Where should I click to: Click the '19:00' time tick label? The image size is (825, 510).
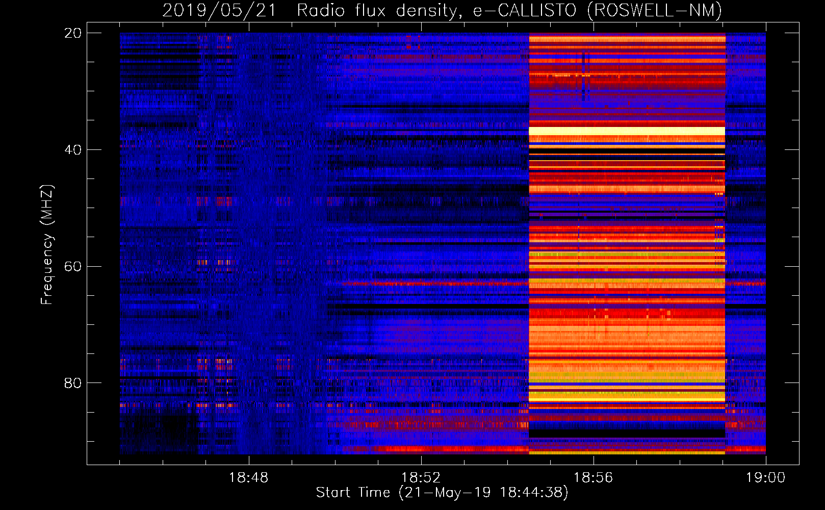click(x=765, y=478)
